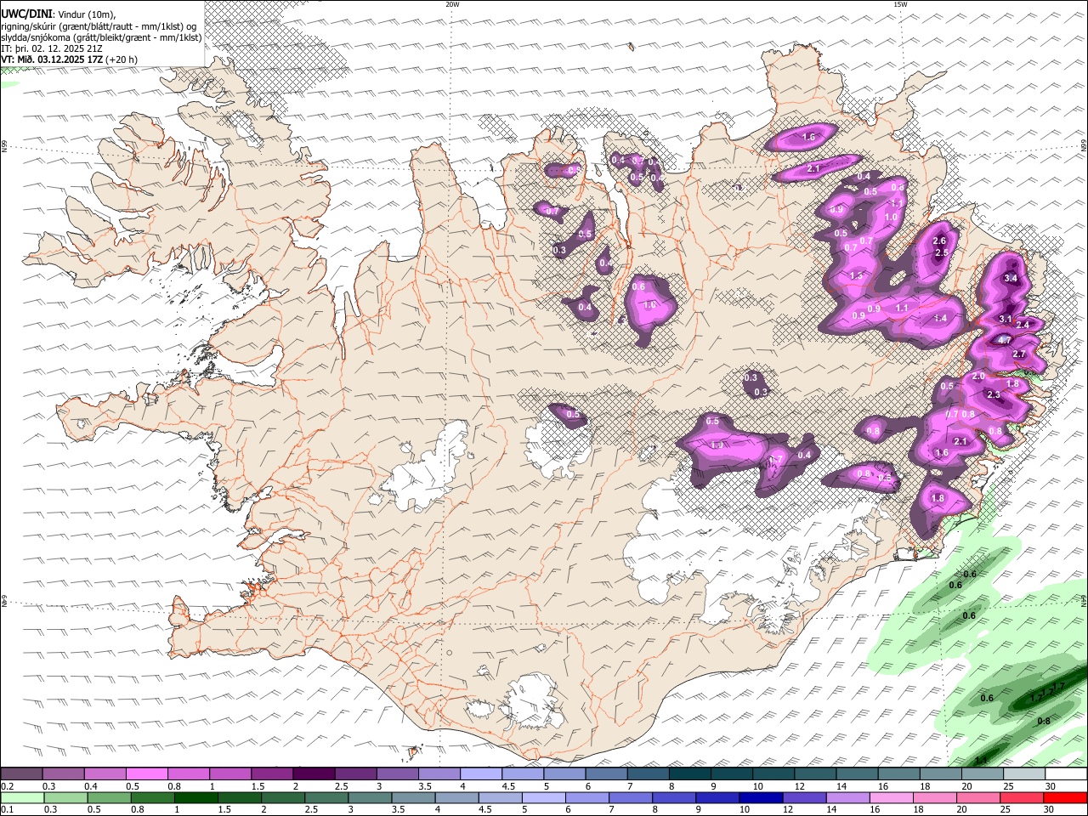Select the bright magenta 0.5–0.8 upper scale swatch
This screenshot has height=816, width=1088.
[146, 774]
